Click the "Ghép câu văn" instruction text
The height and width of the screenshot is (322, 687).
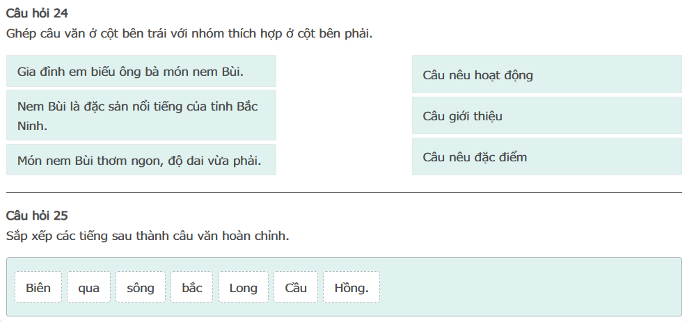[189, 33]
